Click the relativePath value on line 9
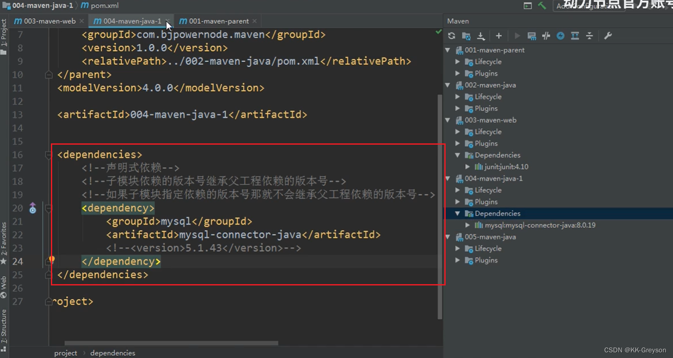Image resolution: width=673 pixels, height=358 pixels. [244, 61]
